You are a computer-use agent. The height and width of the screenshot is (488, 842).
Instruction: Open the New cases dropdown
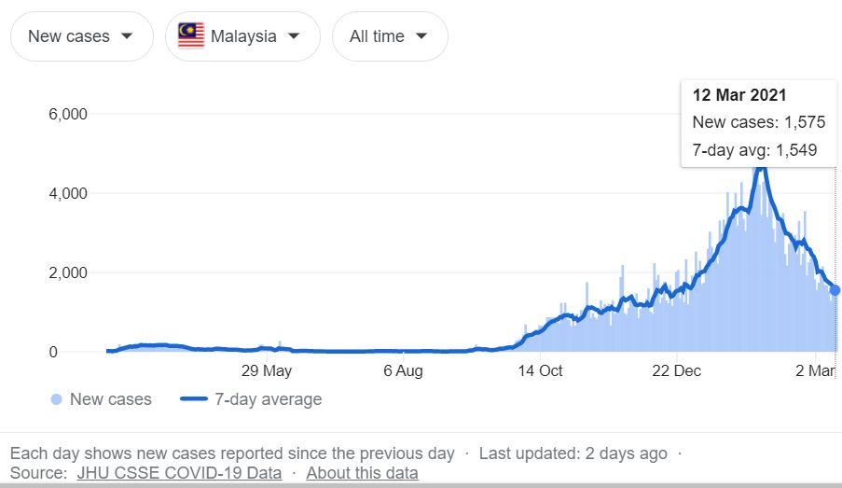[79, 36]
